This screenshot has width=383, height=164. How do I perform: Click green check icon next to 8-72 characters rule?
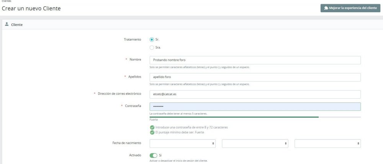[152, 127]
